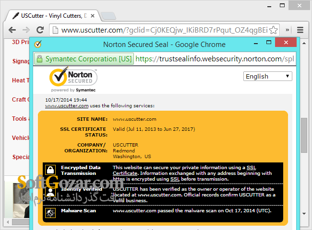This screenshot has height=230, width=312.
Task: Click the Encrypted Data Transmission label
Action: coord(81,171)
